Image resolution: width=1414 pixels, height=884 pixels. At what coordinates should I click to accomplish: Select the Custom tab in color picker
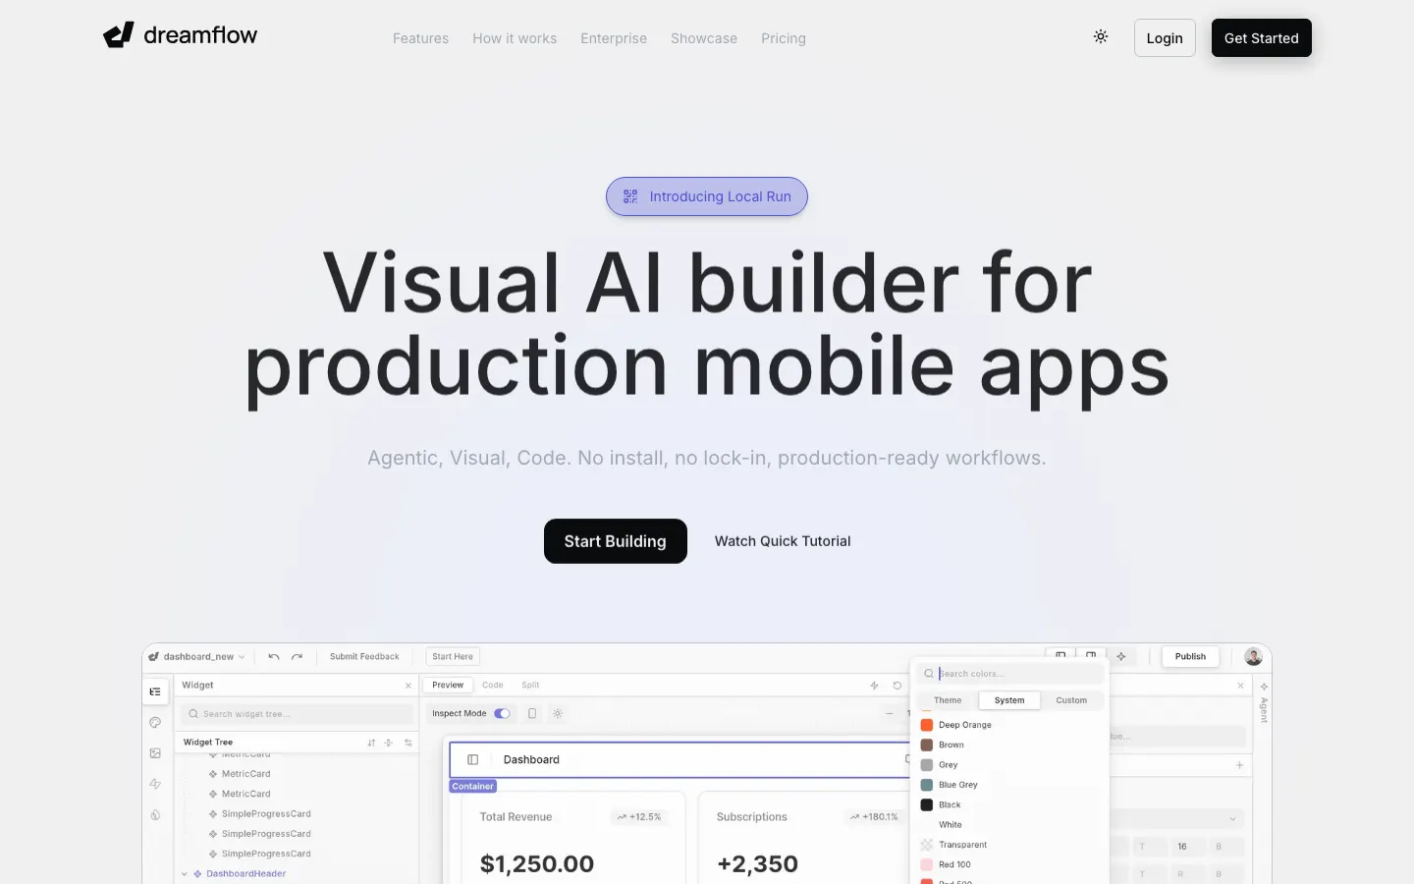[1070, 700]
